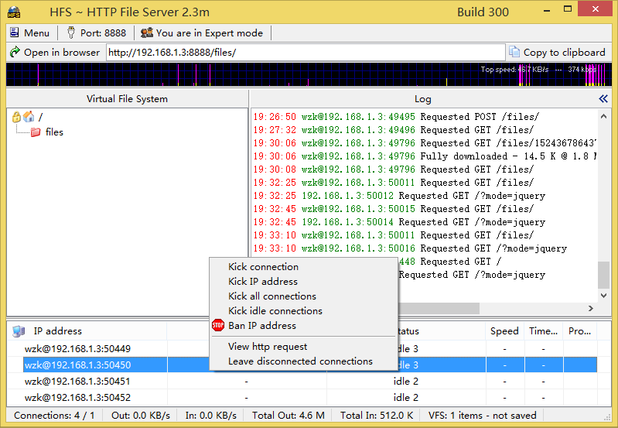Screen dimensions: 618x428
Task: Click the red STOP ban icon
Action: [218, 325]
